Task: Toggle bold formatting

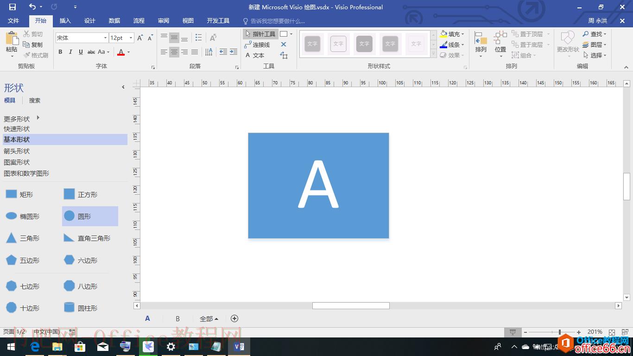Action: (60, 52)
